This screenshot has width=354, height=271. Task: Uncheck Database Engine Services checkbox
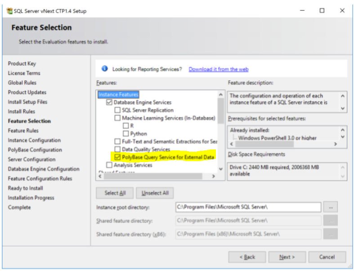click(109, 102)
